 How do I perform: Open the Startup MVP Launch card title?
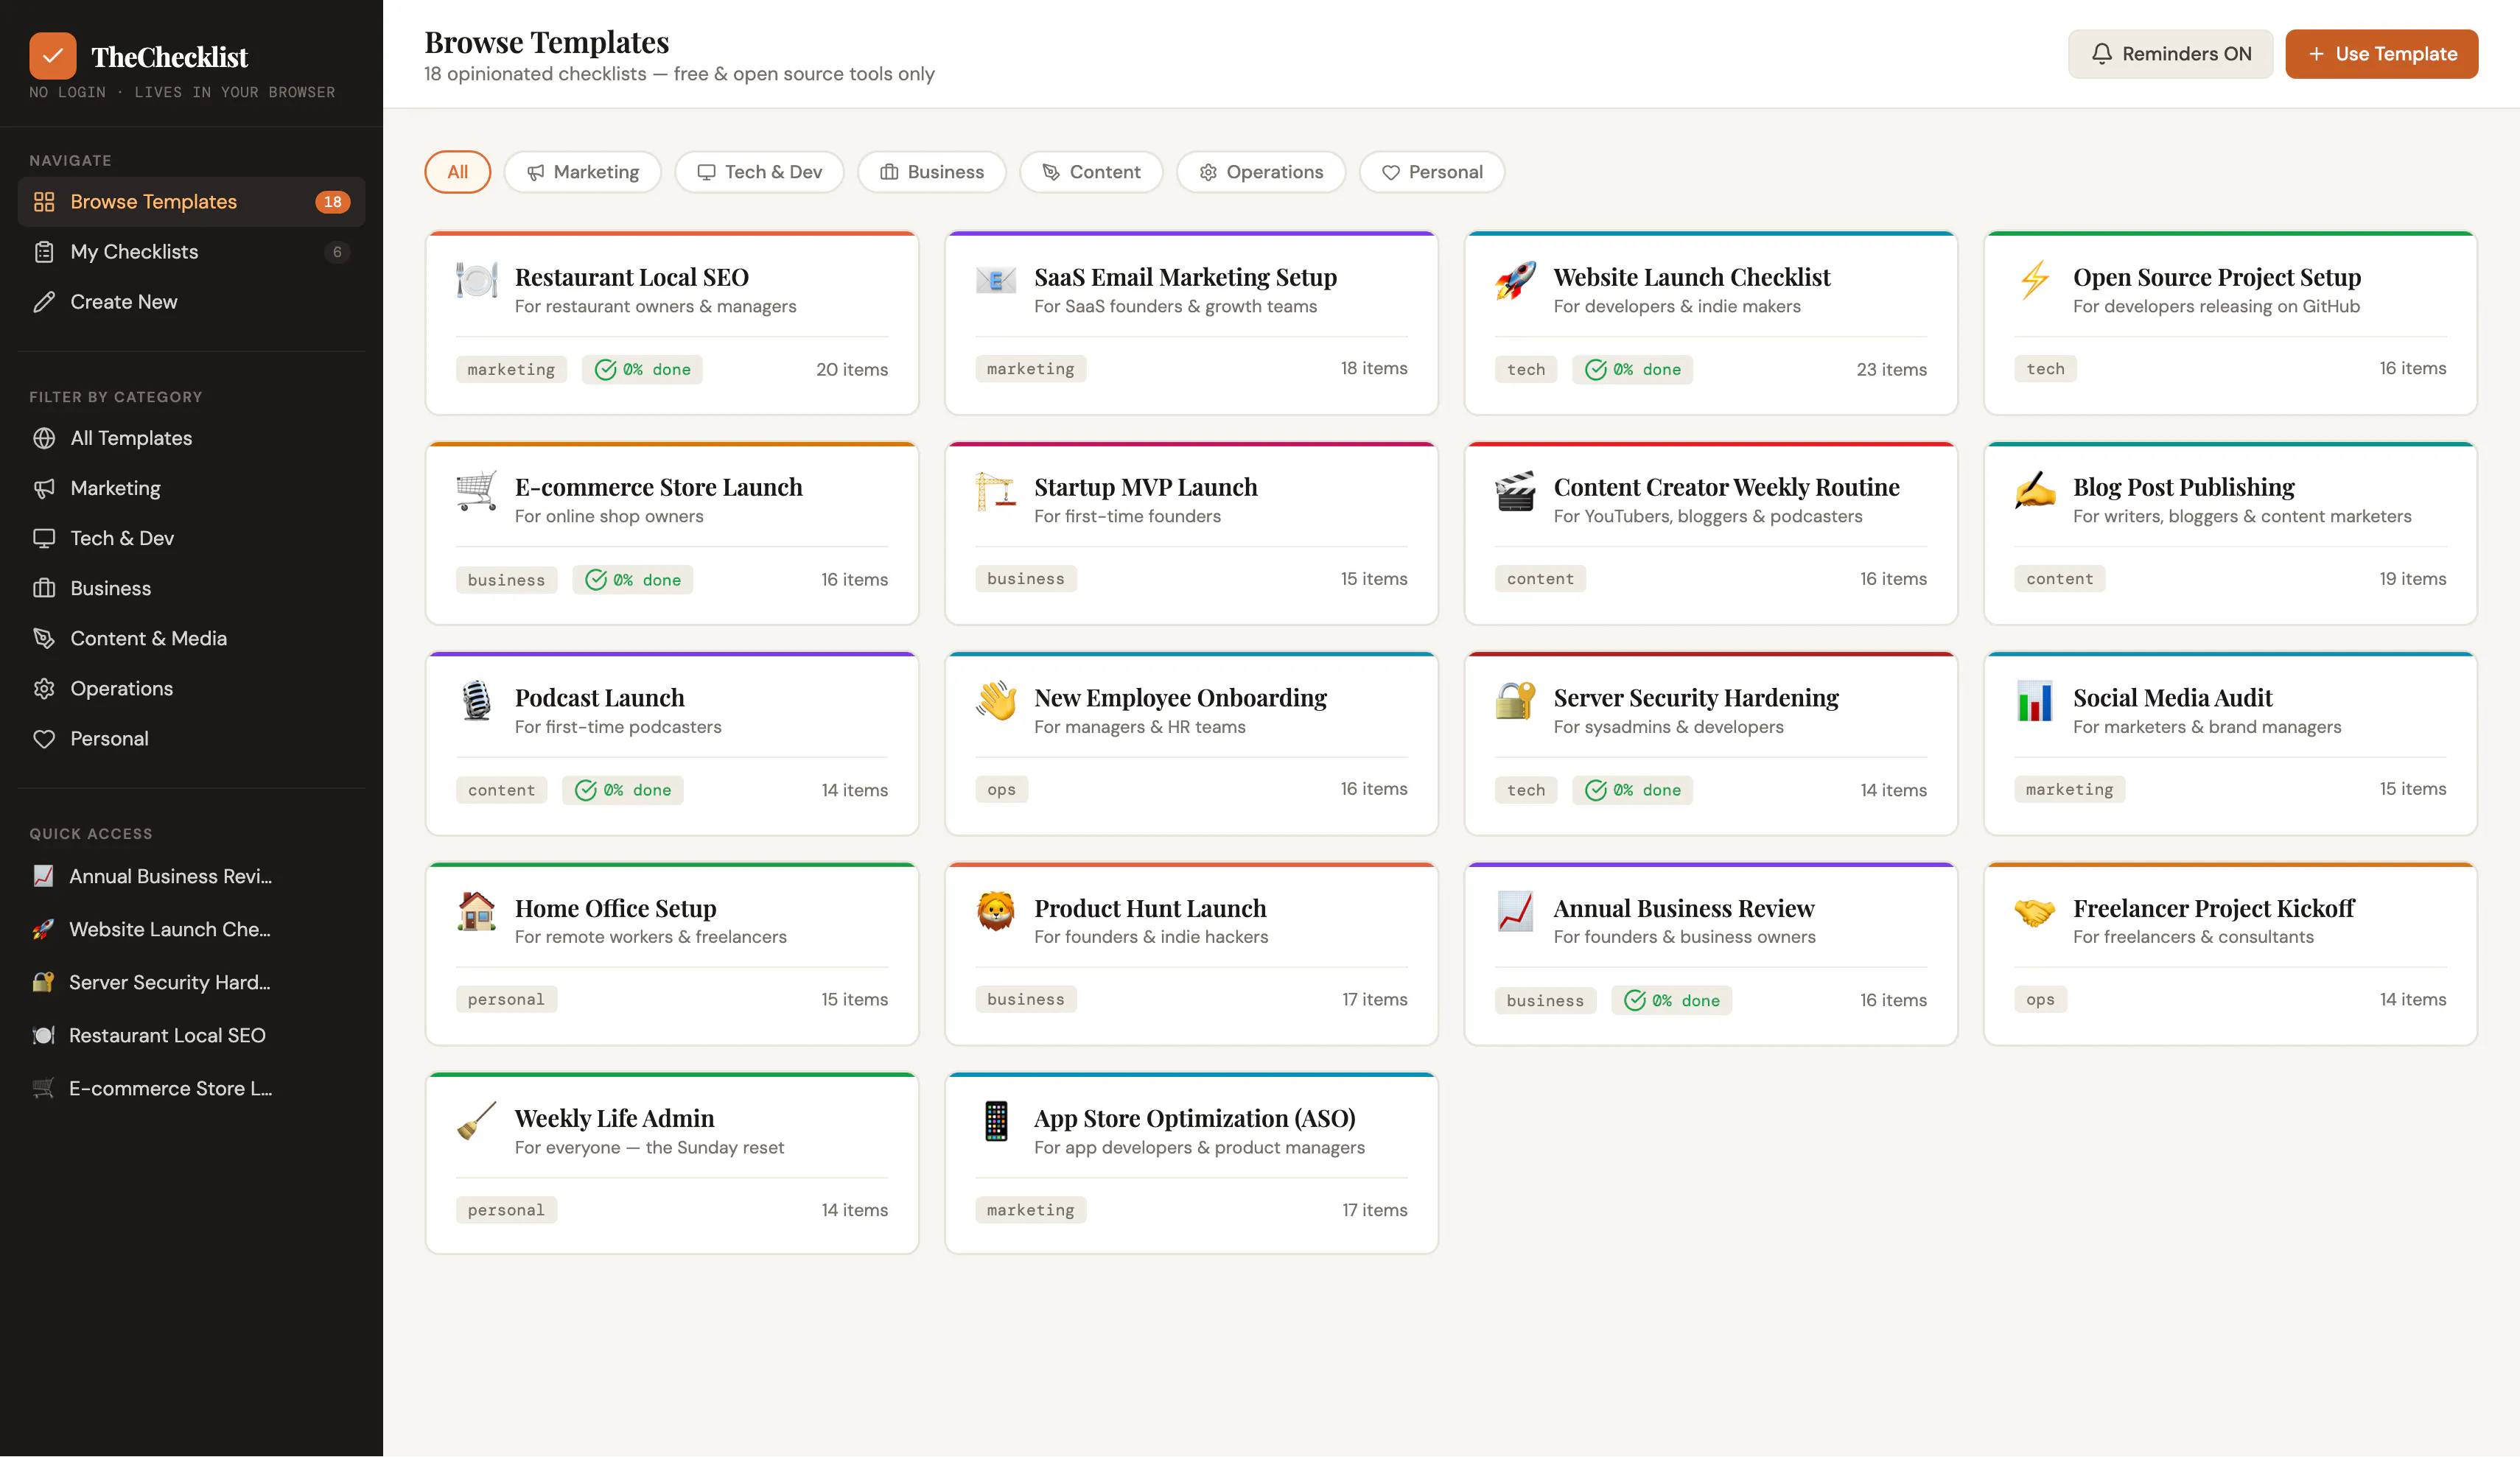coord(1145,487)
